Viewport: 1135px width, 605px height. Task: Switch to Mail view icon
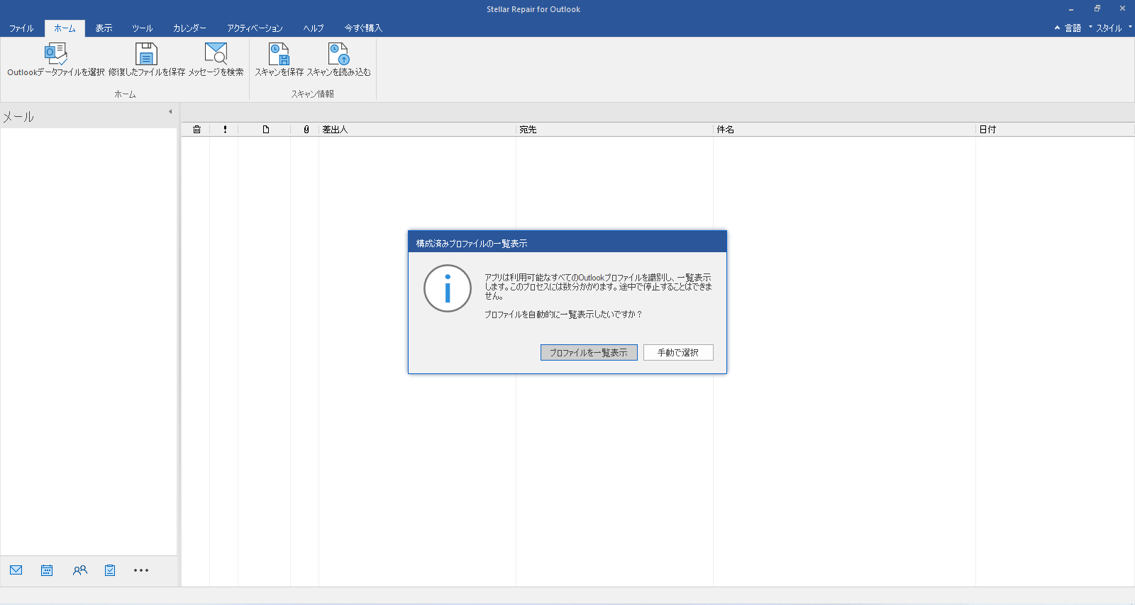(16, 570)
